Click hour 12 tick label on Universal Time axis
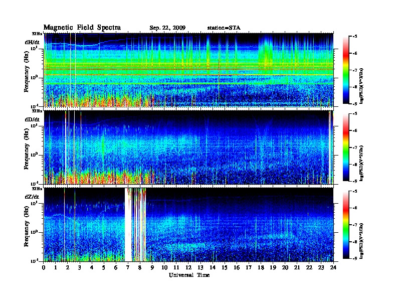Image resolution: width=397 pixels, height=307 pixels. (x=188, y=268)
